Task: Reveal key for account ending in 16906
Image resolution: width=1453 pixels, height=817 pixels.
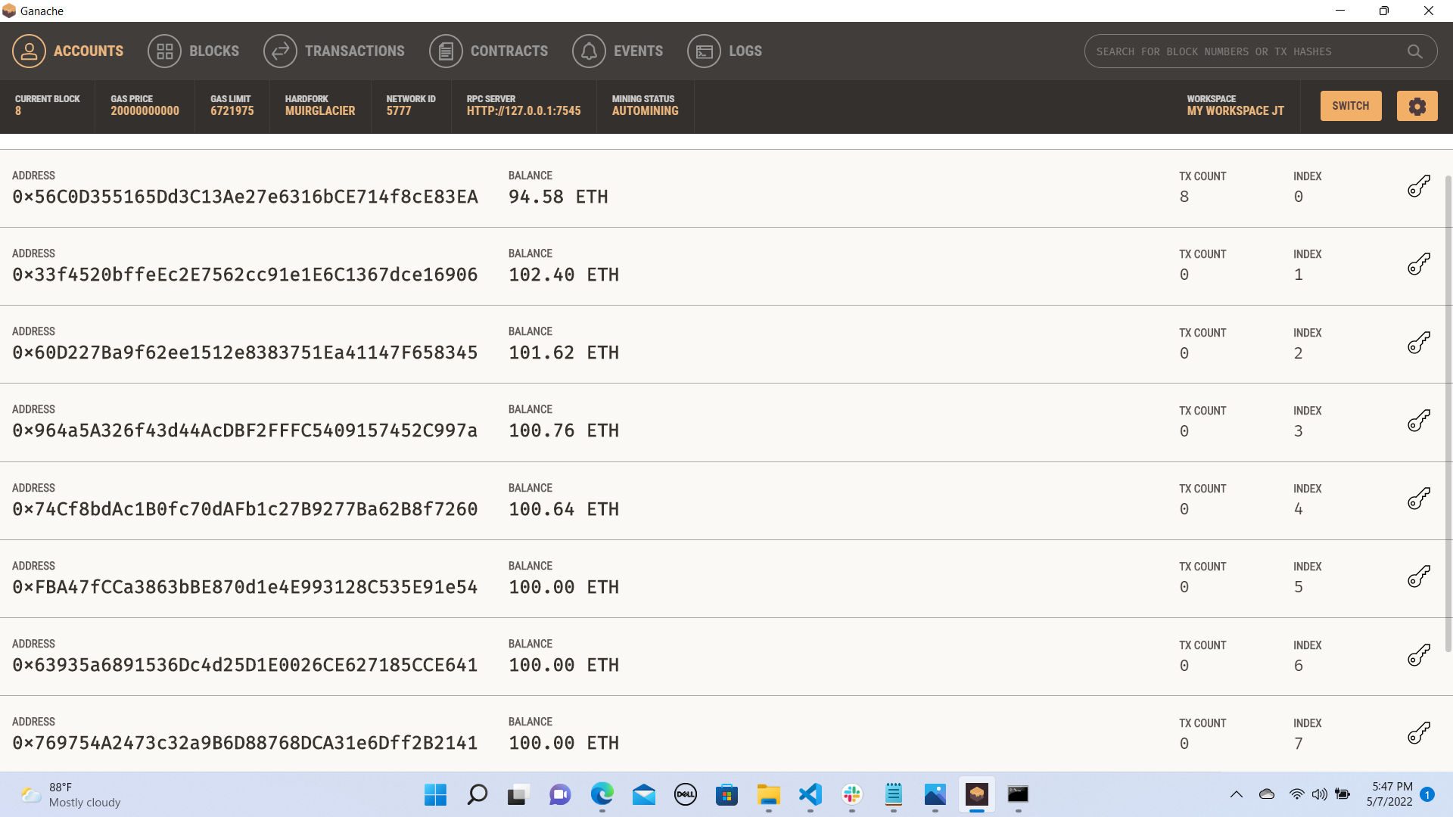Action: 1419,265
